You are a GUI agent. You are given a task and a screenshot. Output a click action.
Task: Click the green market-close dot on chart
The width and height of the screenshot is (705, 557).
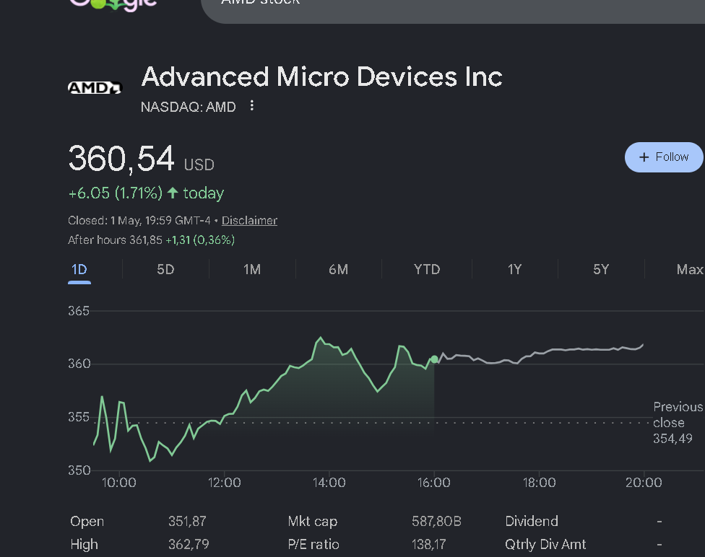pyautogui.click(x=434, y=359)
